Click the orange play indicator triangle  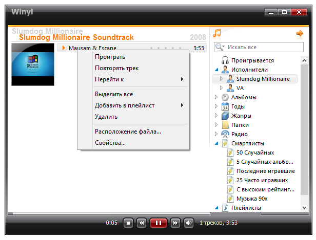tap(64, 48)
